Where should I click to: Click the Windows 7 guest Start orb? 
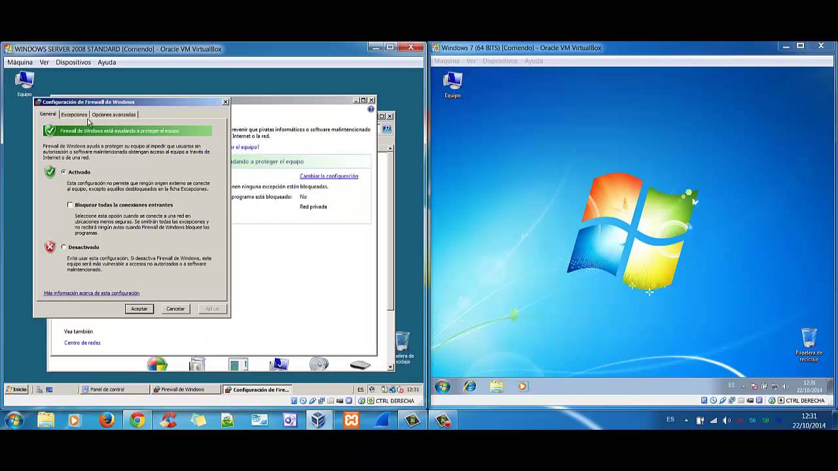pos(443,386)
